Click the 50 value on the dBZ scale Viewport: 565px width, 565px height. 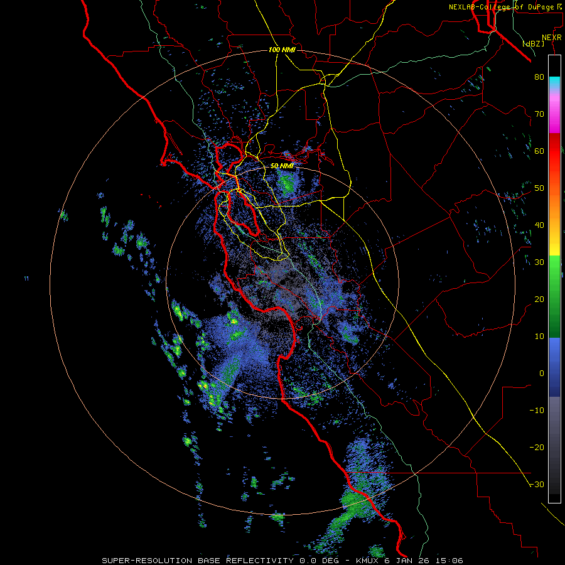[539, 188]
